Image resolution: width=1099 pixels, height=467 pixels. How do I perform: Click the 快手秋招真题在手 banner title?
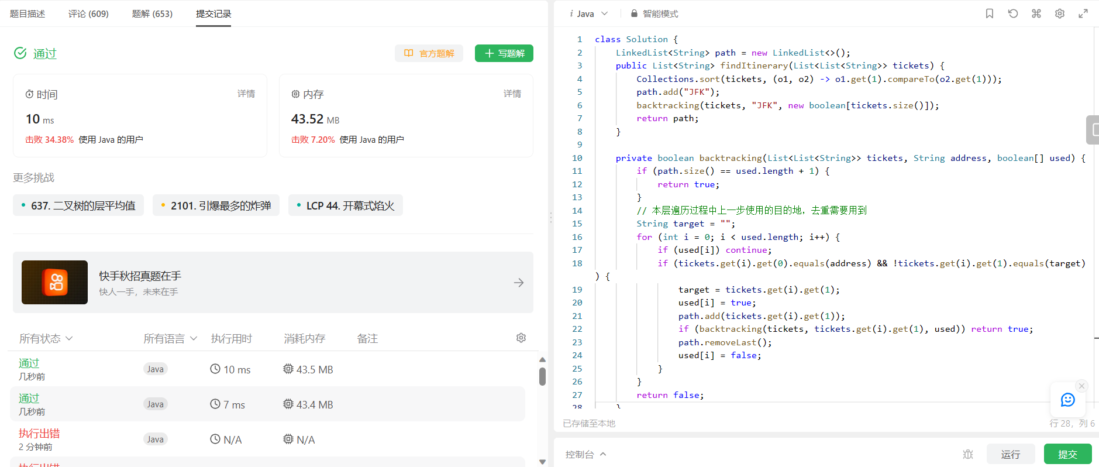tap(140, 276)
